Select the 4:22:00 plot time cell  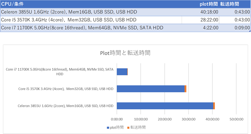(x=211, y=28)
